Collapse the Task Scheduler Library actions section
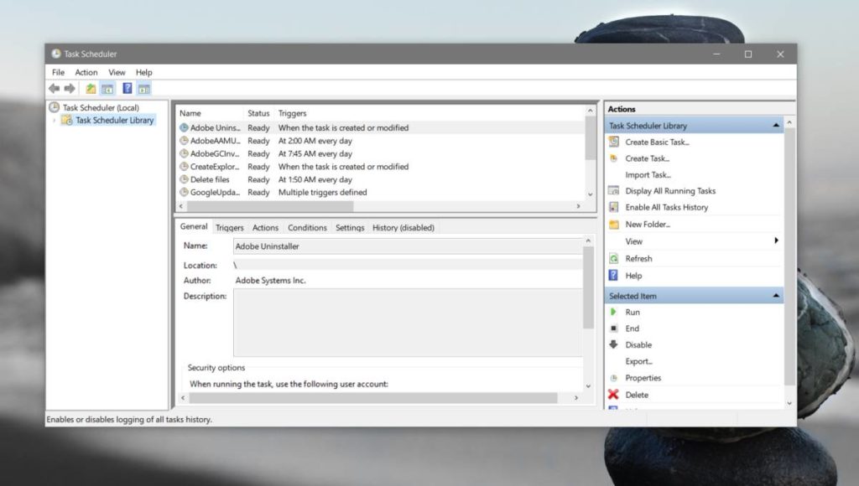This screenshot has width=859, height=486. [x=776, y=124]
